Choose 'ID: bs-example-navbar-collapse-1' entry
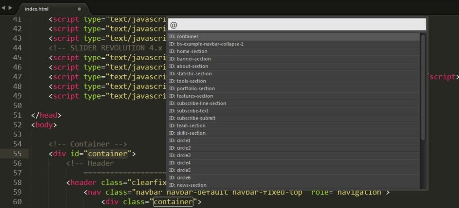This screenshot has height=208, width=459. pyautogui.click(x=293, y=44)
